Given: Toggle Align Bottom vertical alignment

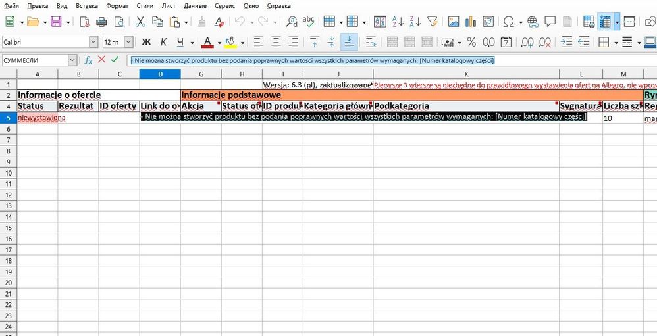Looking at the screenshot, I should (349, 42).
